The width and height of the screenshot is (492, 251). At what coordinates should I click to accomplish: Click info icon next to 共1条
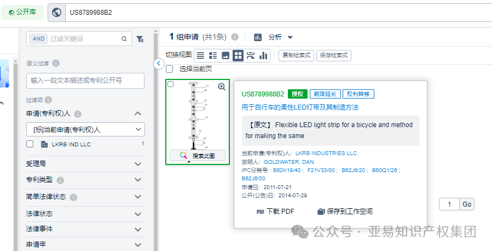click(x=235, y=37)
